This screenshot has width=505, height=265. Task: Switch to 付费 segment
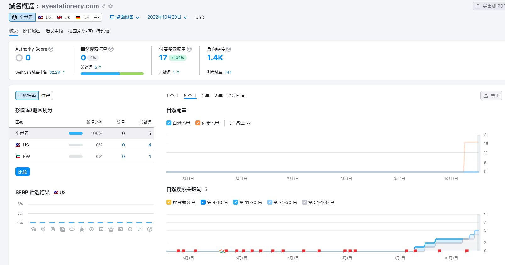(x=46, y=96)
